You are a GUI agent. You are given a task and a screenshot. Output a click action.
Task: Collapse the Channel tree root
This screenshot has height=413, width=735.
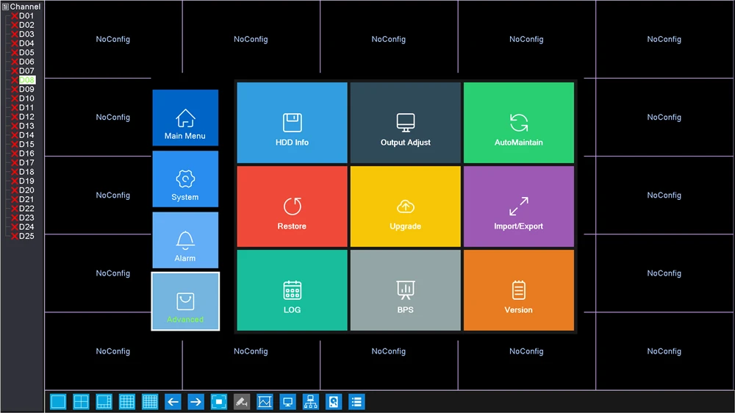point(6,7)
